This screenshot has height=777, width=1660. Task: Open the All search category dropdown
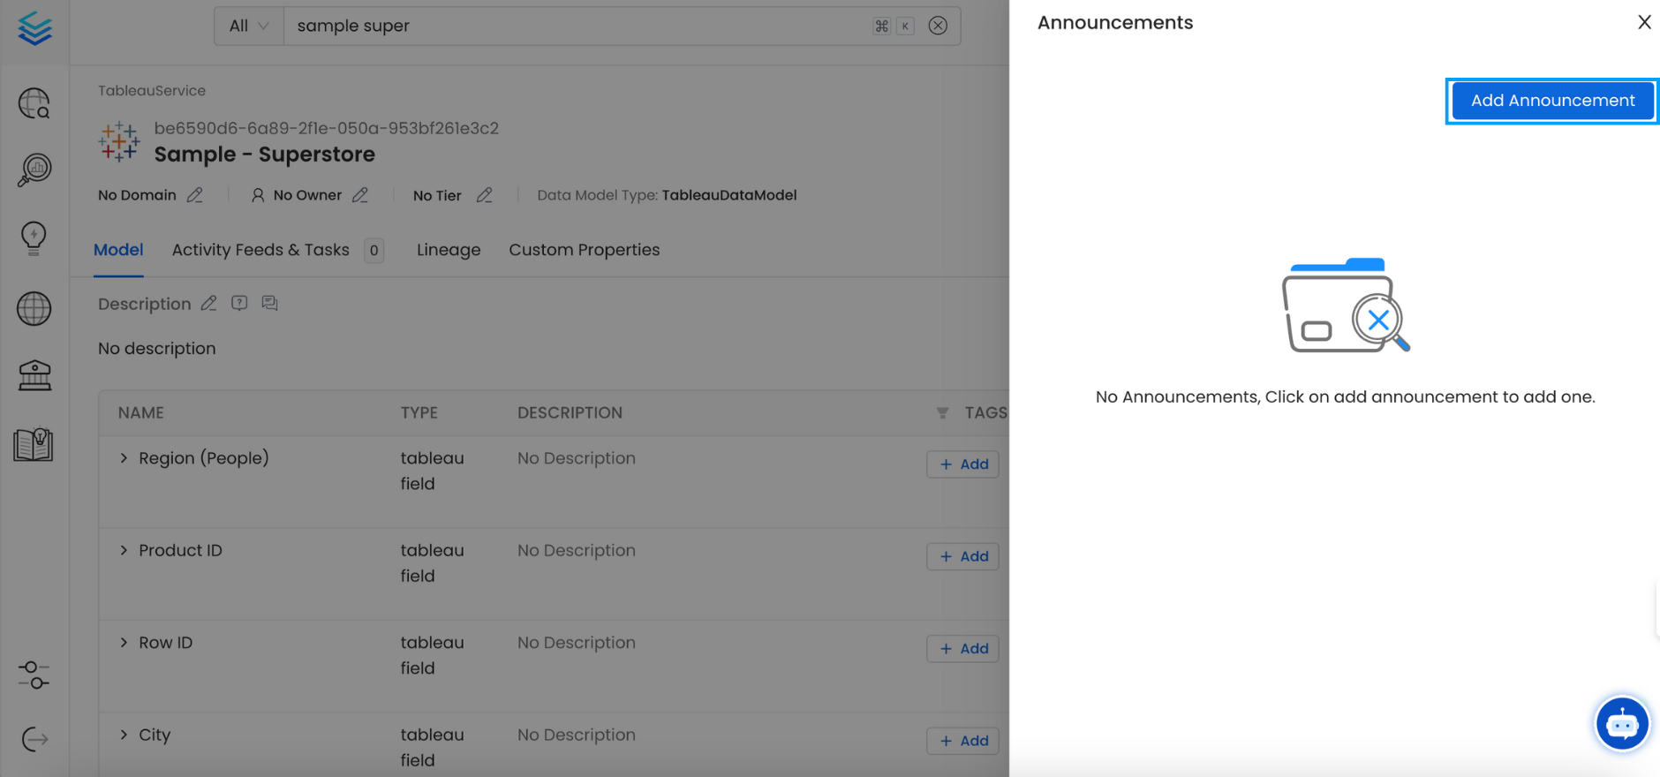pyautogui.click(x=249, y=26)
